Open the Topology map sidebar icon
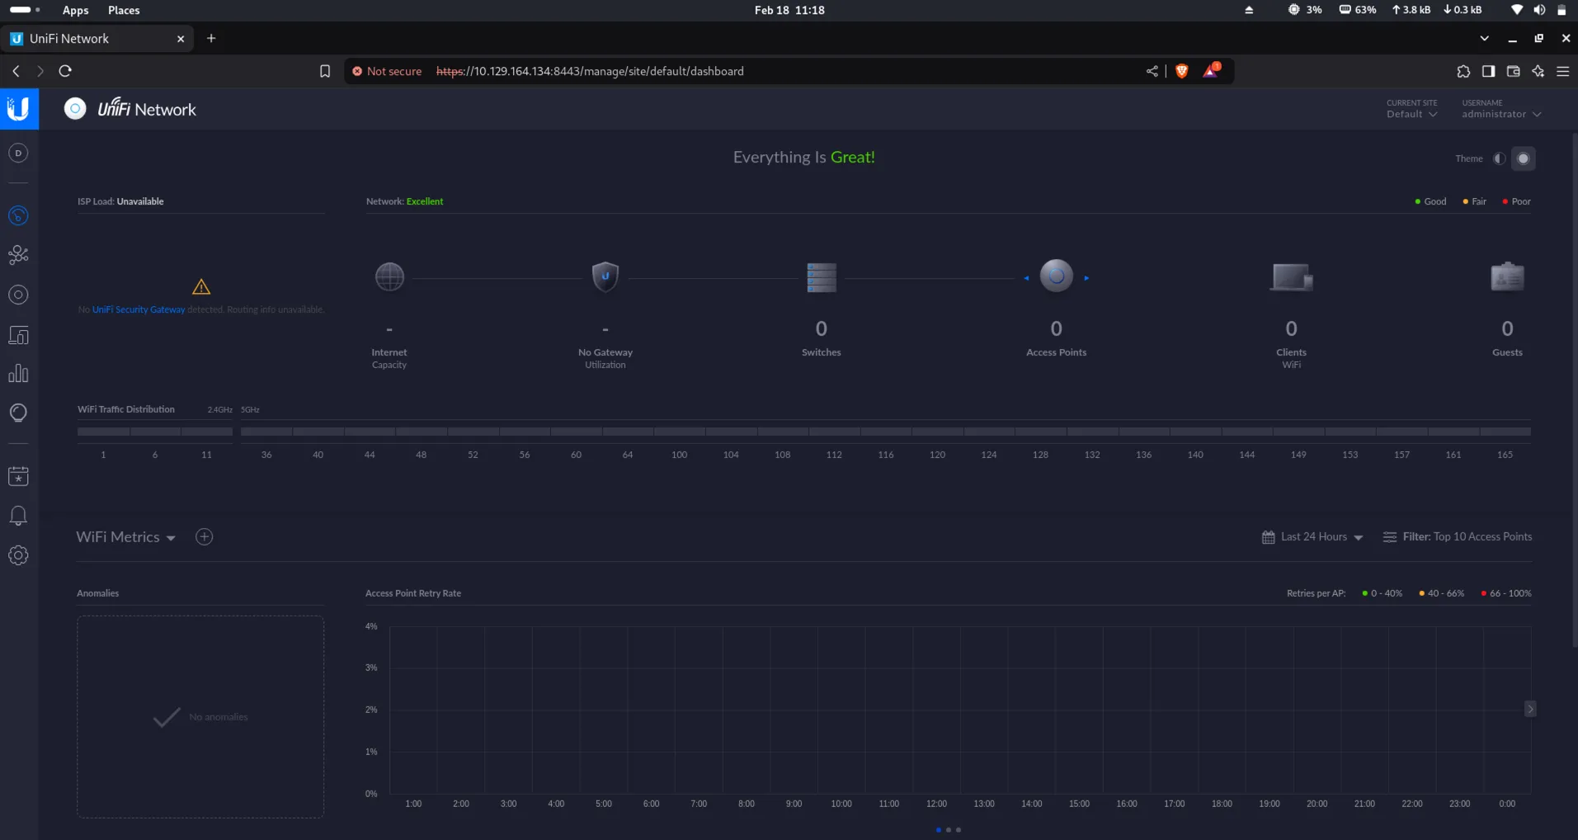The image size is (1578, 840). (x=18, y=255)
